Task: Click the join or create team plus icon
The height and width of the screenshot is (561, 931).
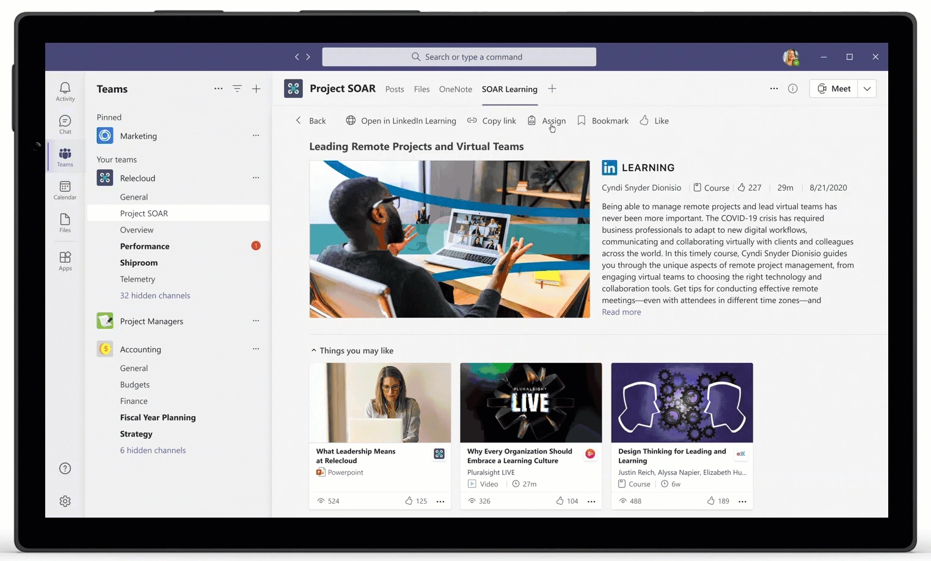Action: click(256, 89)
